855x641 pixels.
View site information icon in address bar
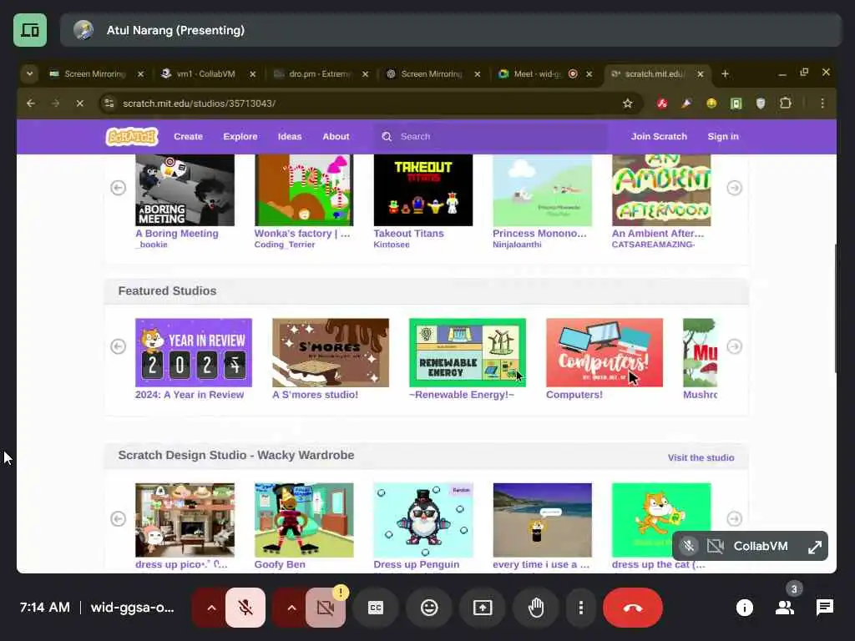109,103
